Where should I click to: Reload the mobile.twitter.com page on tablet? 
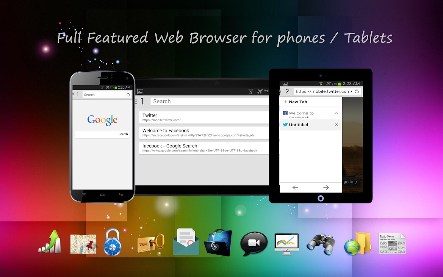click(357, 91)
